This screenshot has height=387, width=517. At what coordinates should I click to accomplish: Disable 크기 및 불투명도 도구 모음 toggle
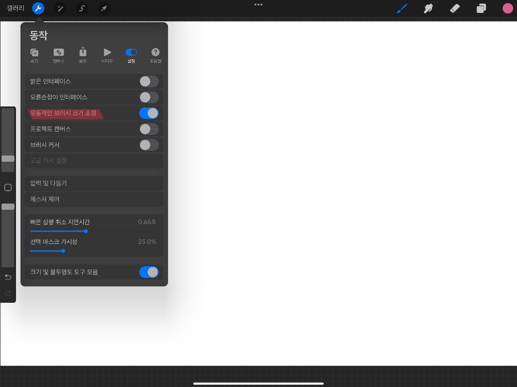149,272
